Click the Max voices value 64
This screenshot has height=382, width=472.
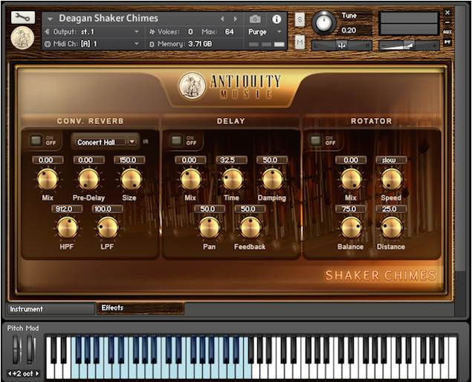click(x=230, y=32)
